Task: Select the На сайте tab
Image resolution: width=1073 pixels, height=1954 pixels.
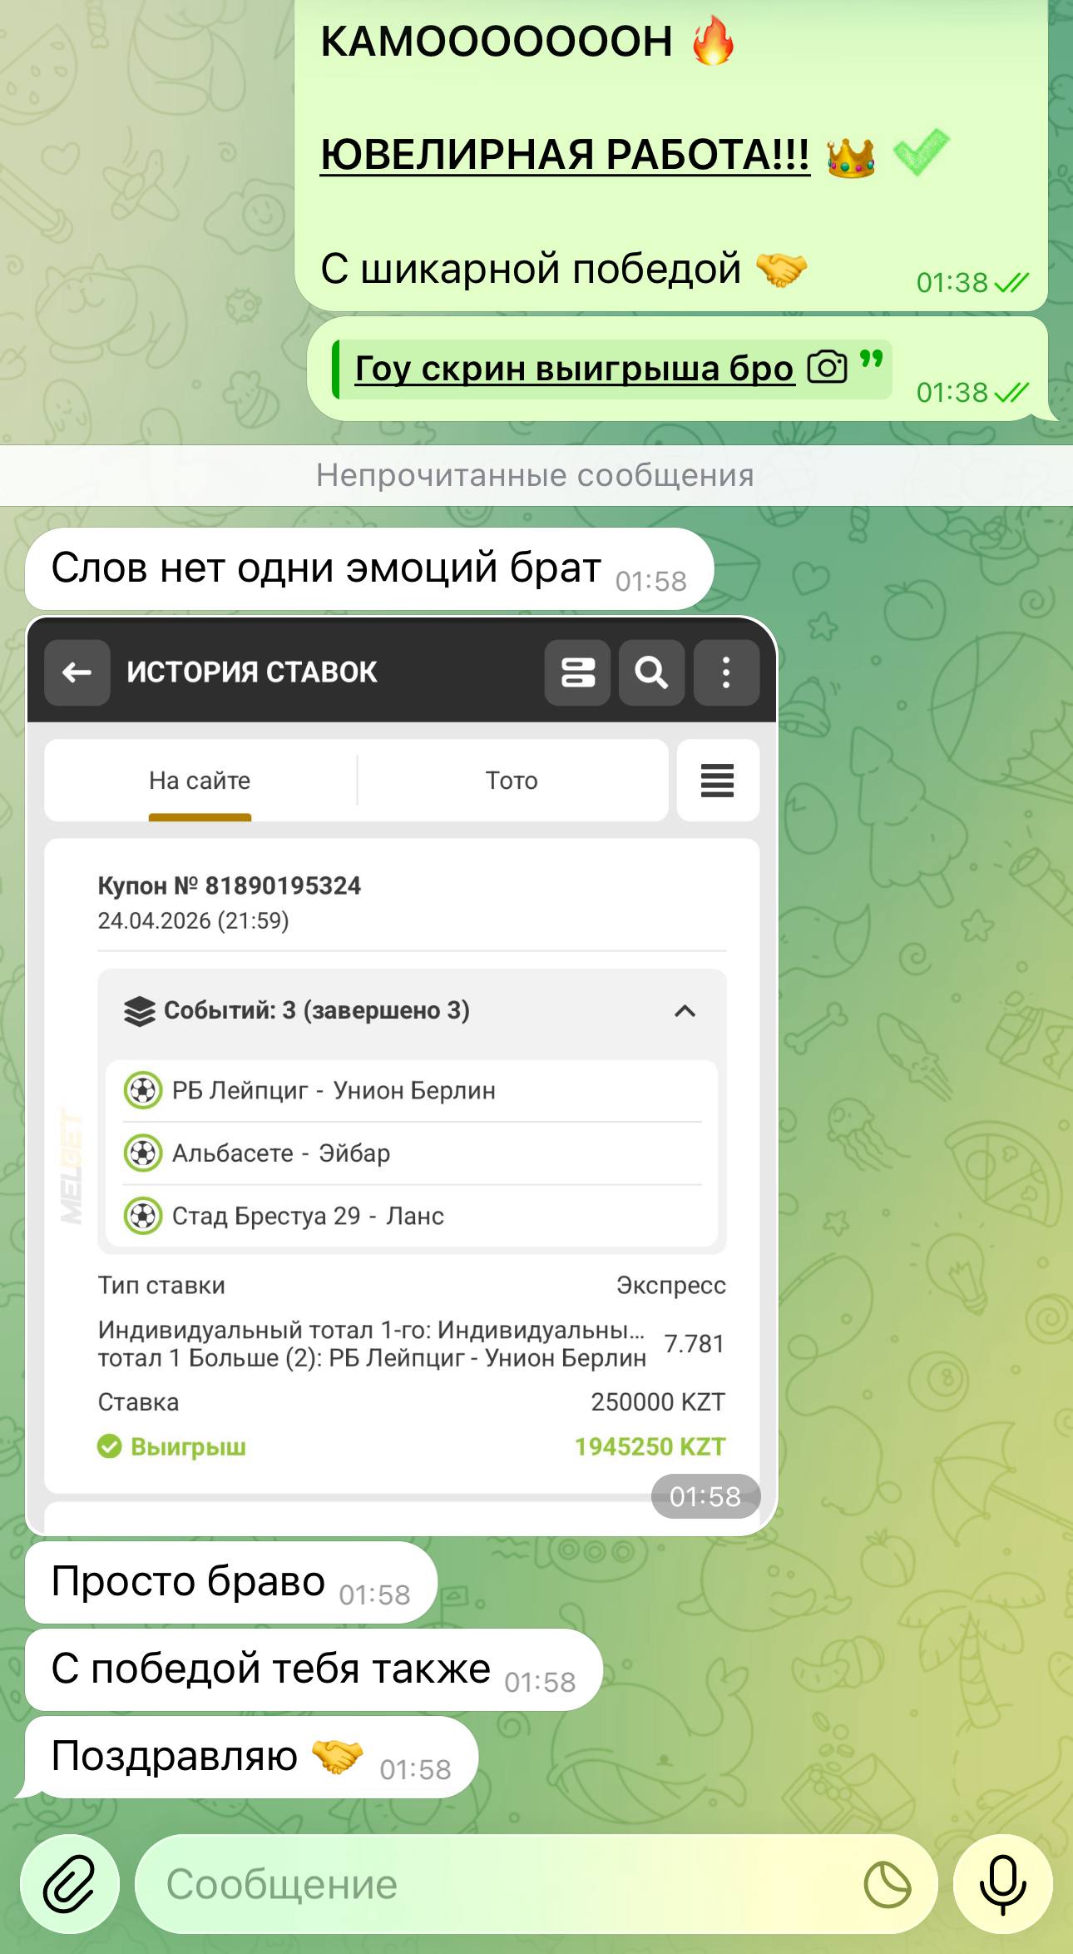Action: [200, 781]
